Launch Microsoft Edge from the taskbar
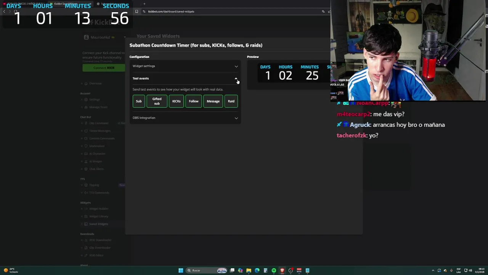Viewport: 488px width, 275px height. pyautogui.click(x=257, y=270)
